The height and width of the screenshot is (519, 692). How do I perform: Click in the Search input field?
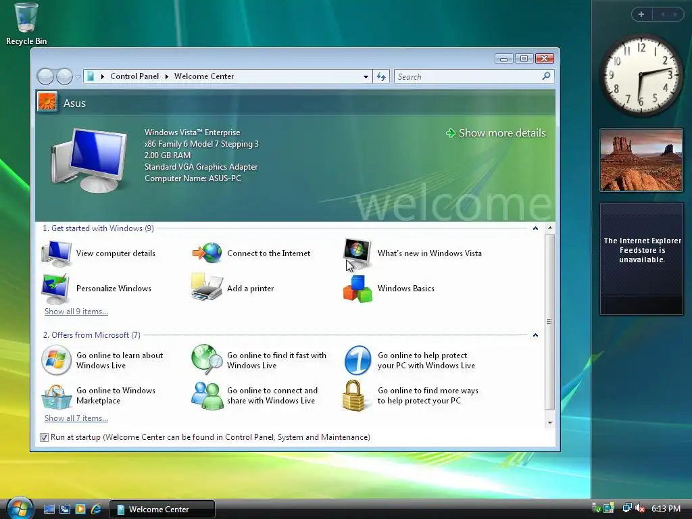468,76
